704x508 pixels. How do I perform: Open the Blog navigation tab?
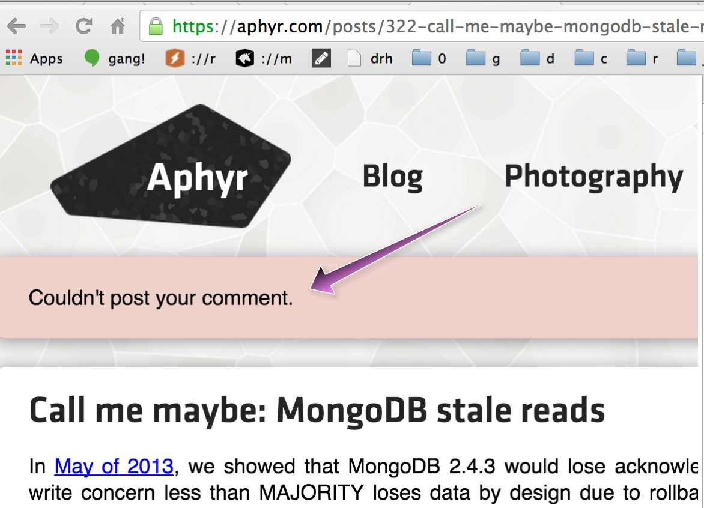(x=392, y=177)
